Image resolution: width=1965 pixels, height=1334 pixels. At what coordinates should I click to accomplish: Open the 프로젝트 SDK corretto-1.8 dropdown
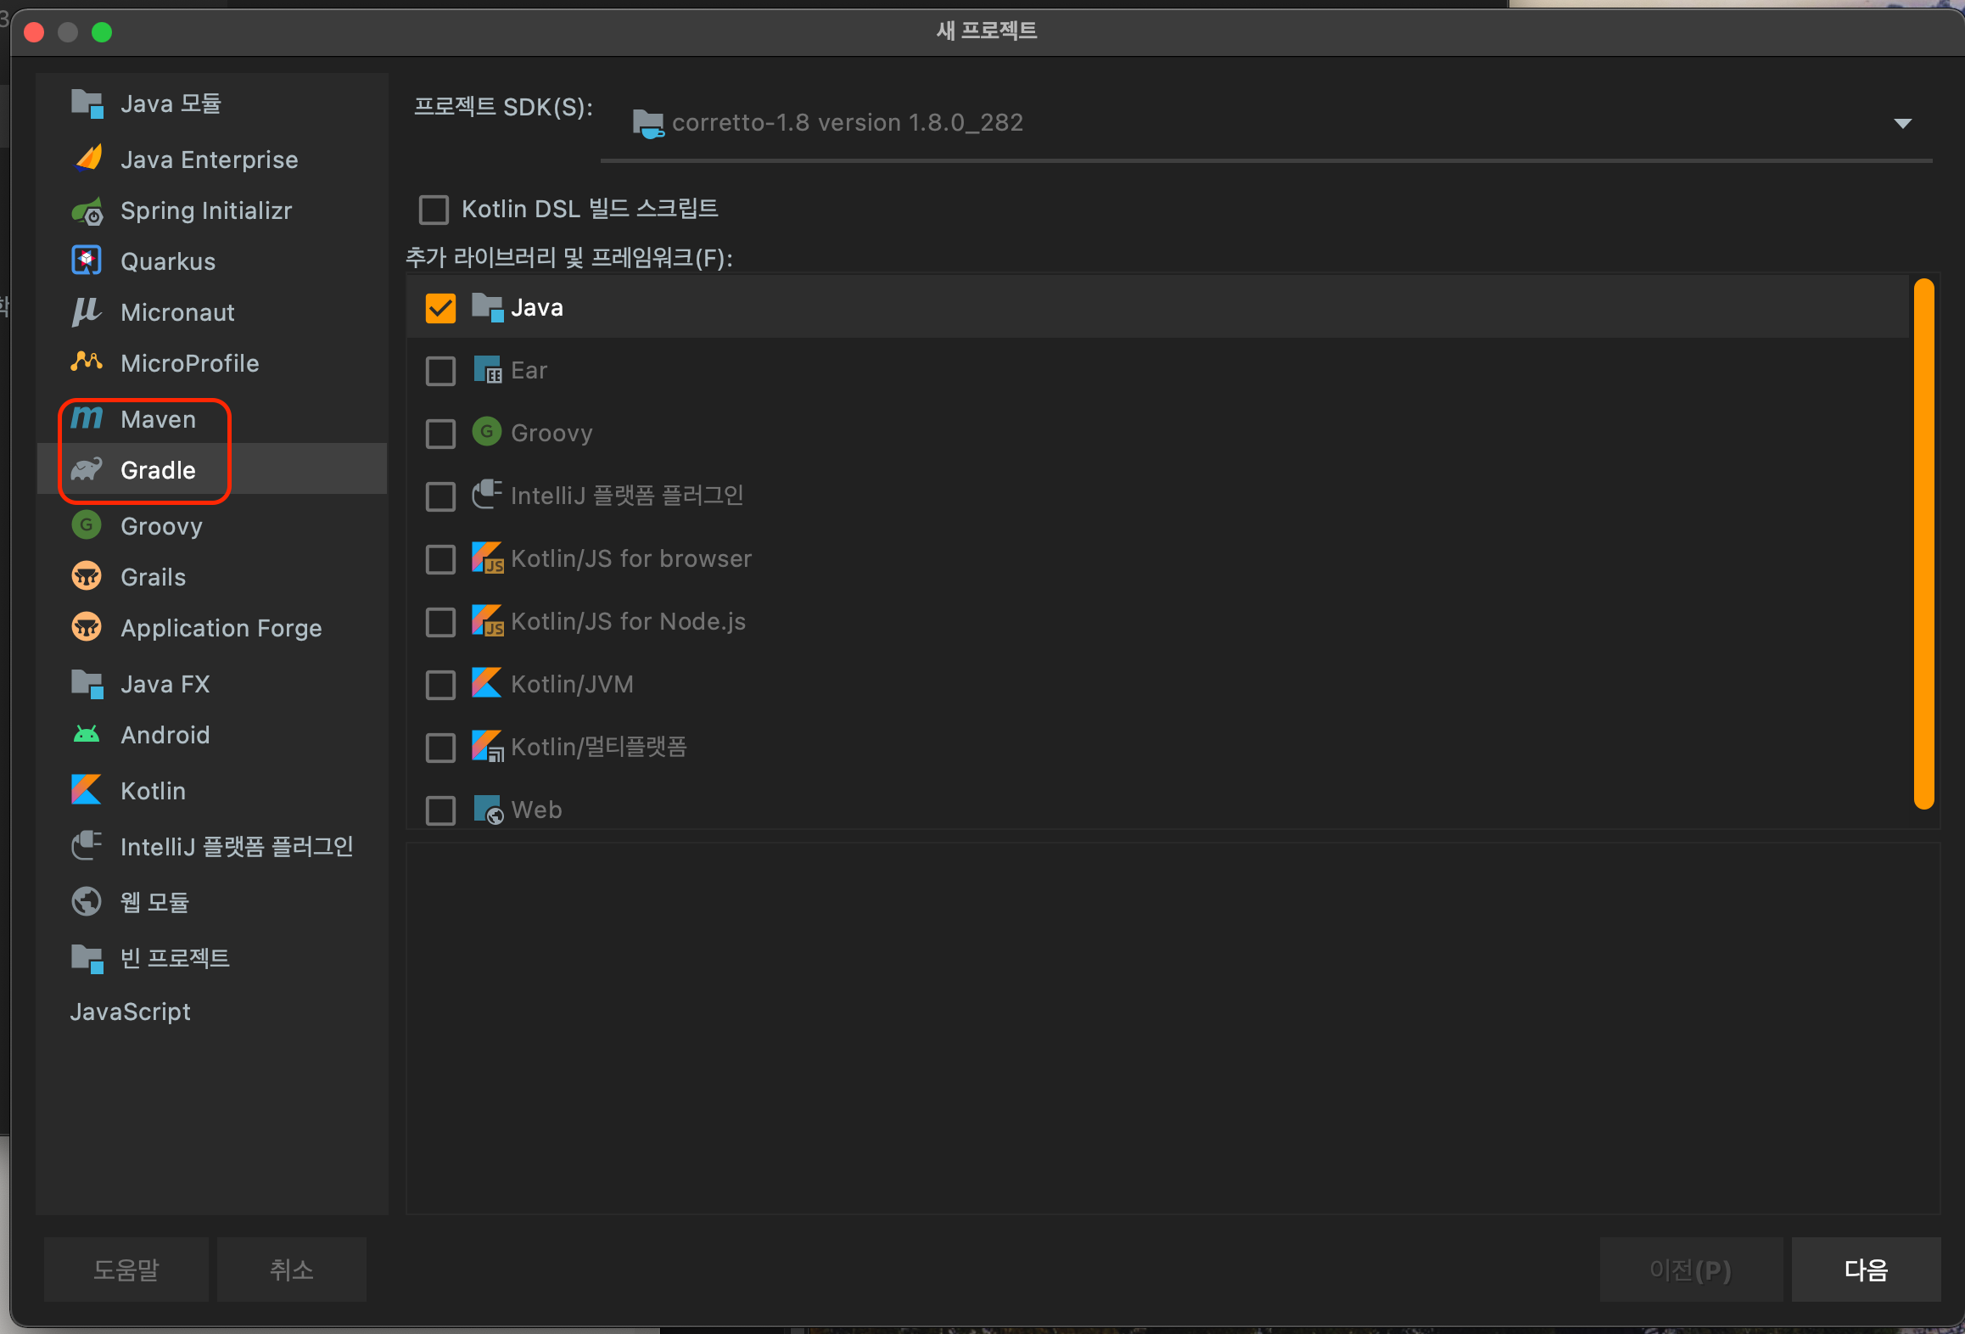coord(1266,123)
